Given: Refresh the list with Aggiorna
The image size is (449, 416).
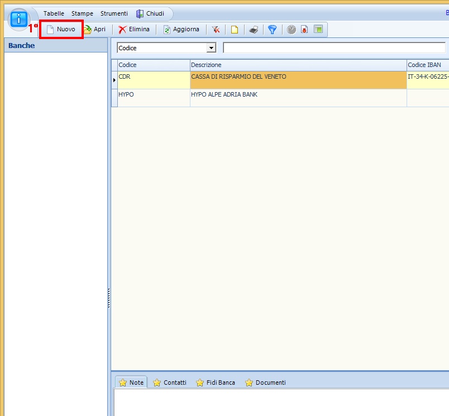Looking at the screenshot, I should [x=181, y=29].
